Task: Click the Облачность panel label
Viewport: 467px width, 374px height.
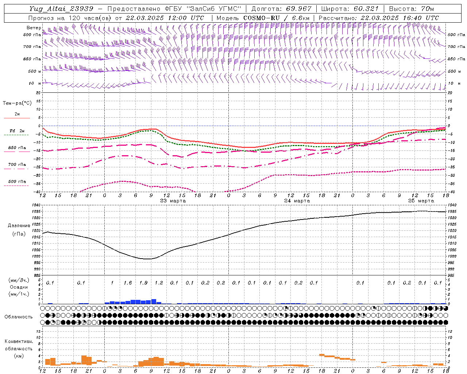Action: [19, 317]
